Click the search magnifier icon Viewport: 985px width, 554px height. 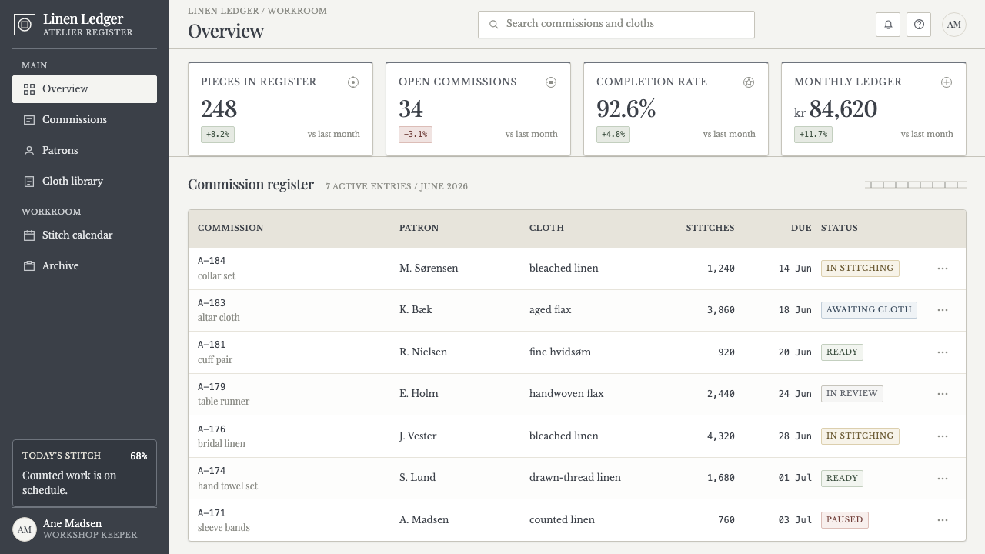(494, 25)
